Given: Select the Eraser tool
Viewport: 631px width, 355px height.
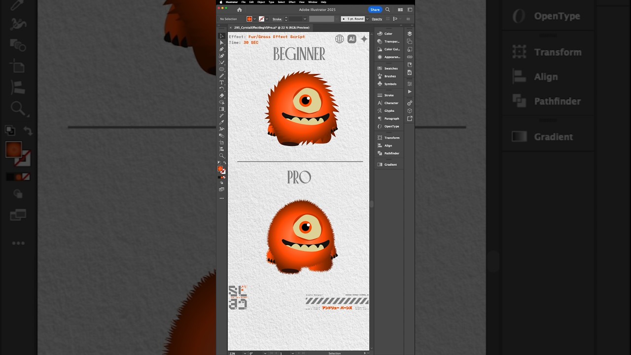Looking at the screenshot, I should 222,96.
